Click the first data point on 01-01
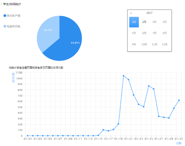 coord(28,136)
